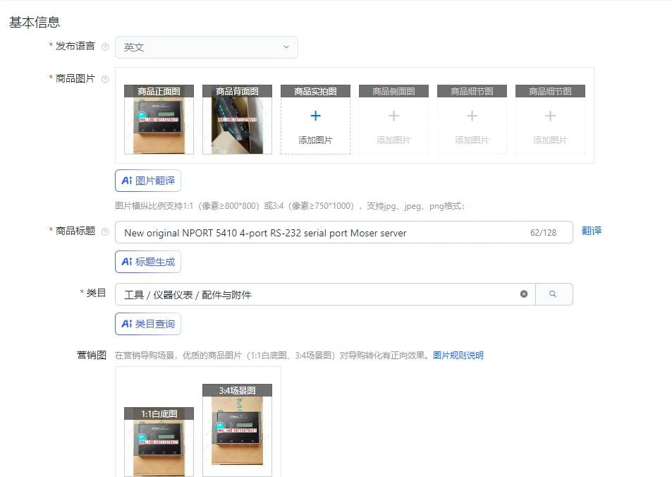The width and height of the screenshot is (672, 477).
Task: Click the 翻译 link beside title
Action: pos(592,231)
